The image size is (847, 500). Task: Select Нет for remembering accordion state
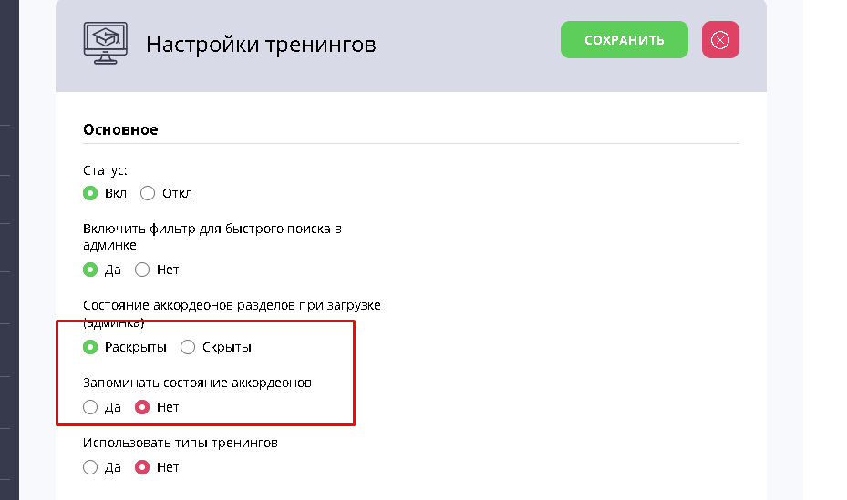click(142, 407)
